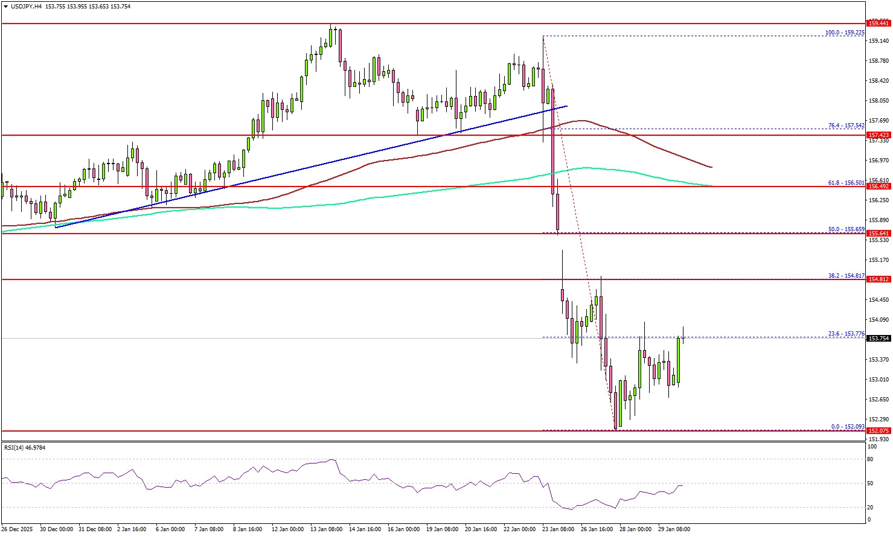Select the Fibonacci 76.4 - 157.542 label

tap(846, 126)
